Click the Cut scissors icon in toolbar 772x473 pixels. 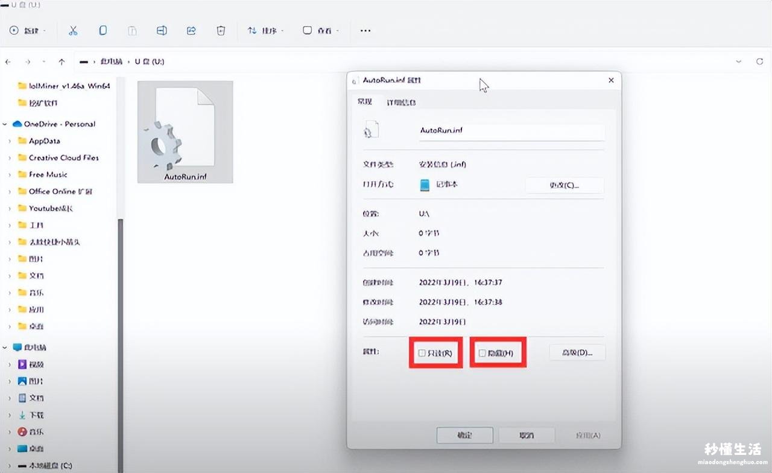[73, 30]
